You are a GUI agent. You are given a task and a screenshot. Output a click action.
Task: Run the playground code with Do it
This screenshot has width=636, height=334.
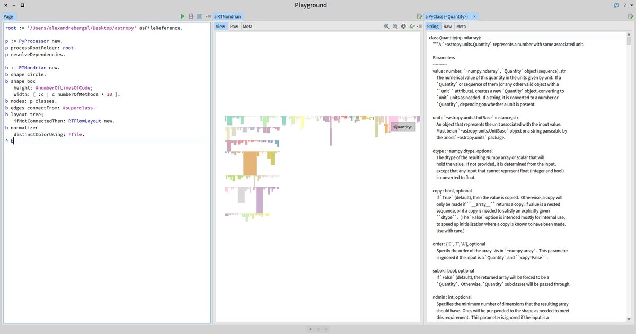(183, 16)
